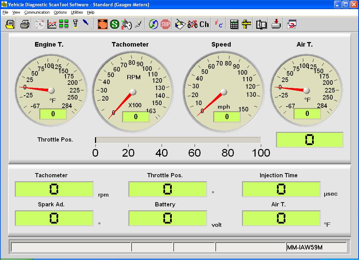359x260 pixels.
Task: Open the calculator tool icon
Action: point(234,24)
